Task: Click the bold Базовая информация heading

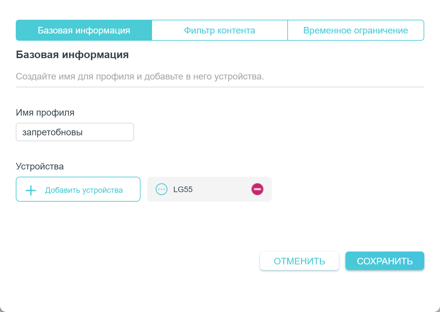Action: (x=72, y=55)
